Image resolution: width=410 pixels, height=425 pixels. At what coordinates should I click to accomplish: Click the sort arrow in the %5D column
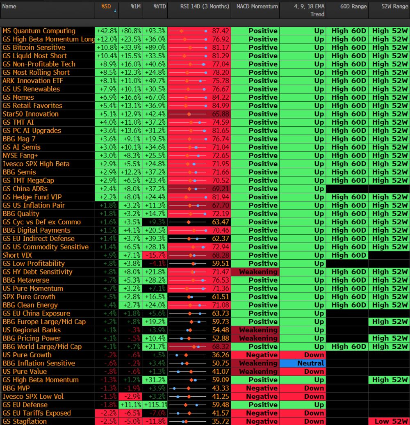[x=115, y=11]
